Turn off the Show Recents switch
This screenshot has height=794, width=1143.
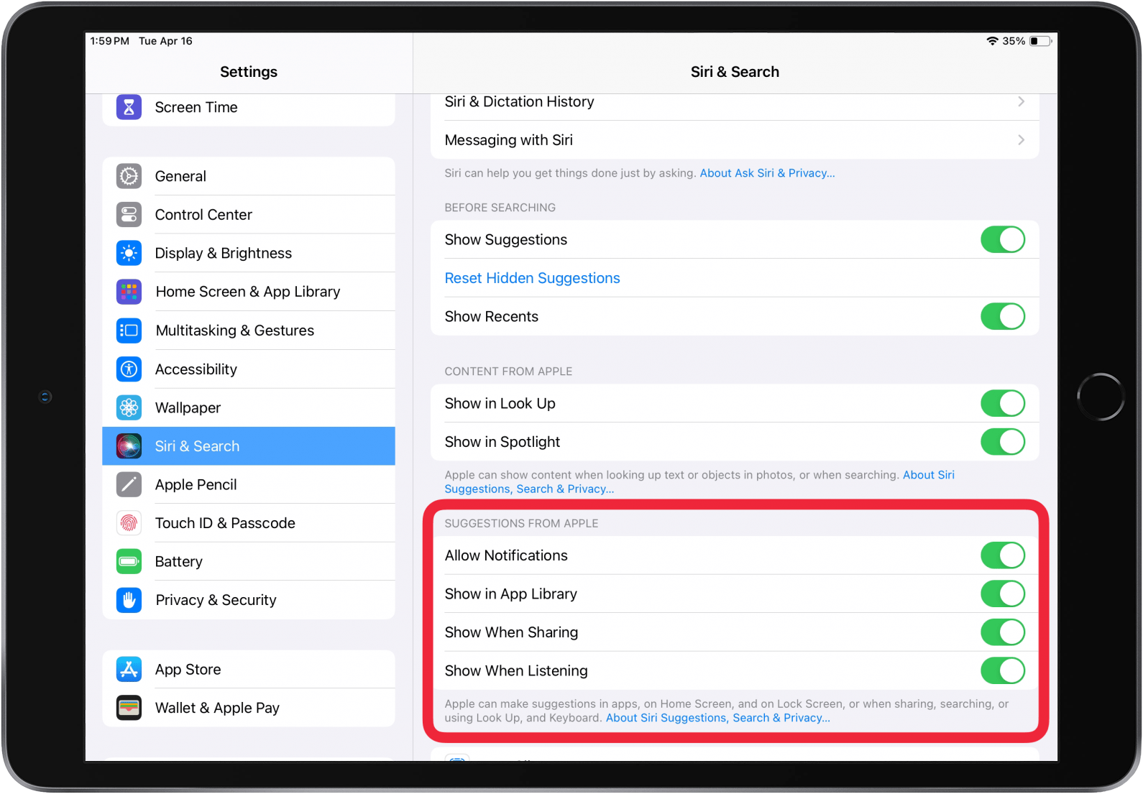click(1002, 316)
